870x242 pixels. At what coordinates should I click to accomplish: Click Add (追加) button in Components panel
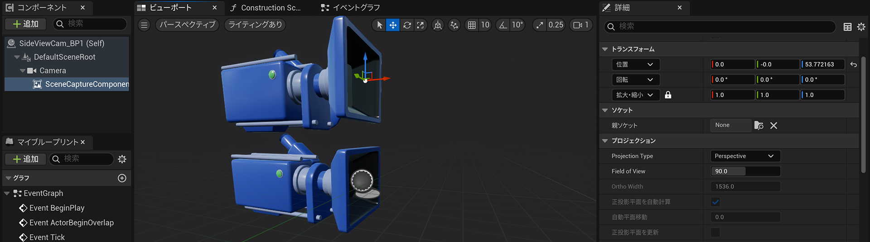26,24
